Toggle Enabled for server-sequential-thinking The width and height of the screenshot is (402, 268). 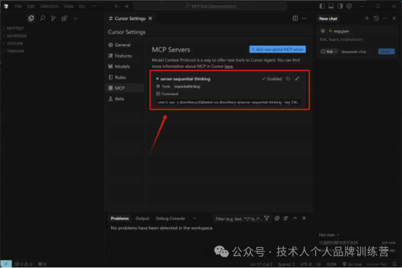tap(271, 79)
